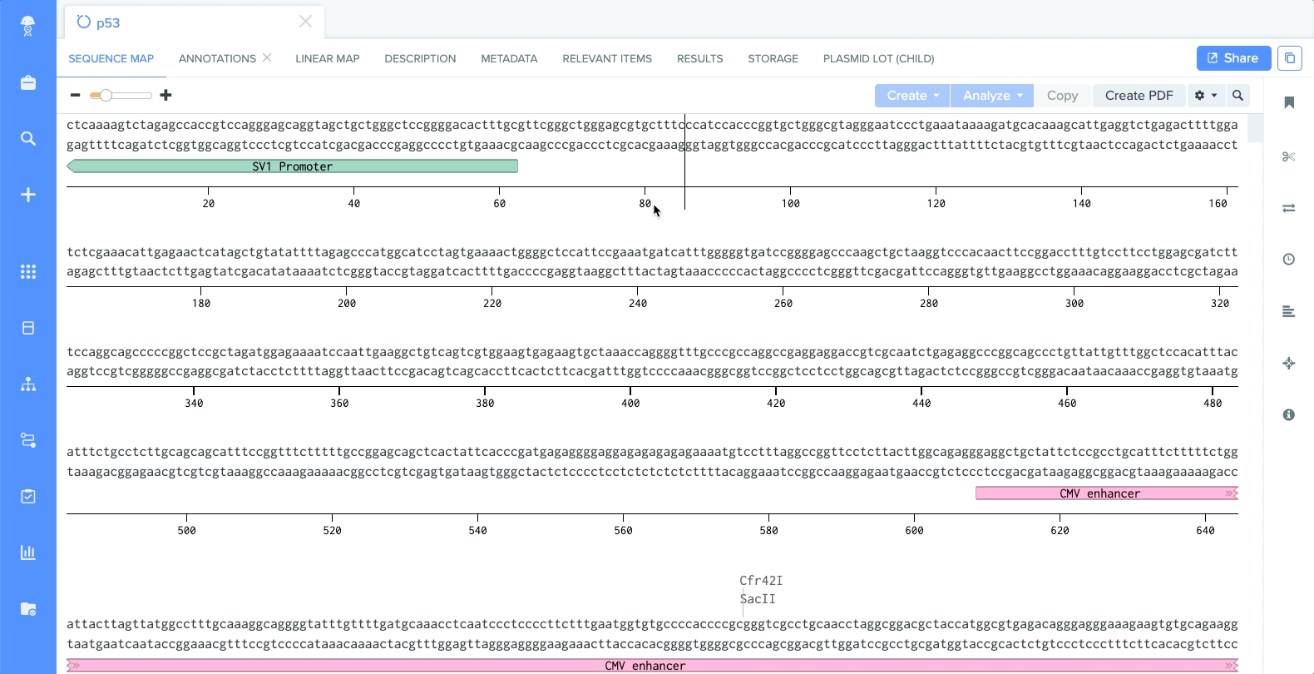Open the requests checklist icon
Viewport: 1314px width, 674px height.
(x=28, y=496)
